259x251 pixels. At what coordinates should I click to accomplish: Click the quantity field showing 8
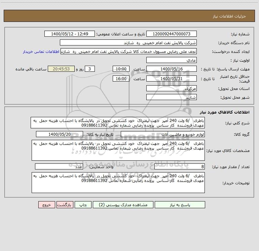179,167
